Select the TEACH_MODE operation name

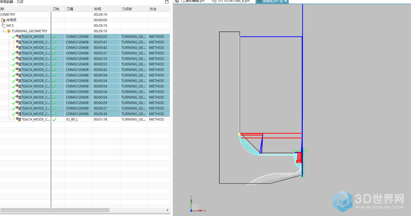coord(33,37)
